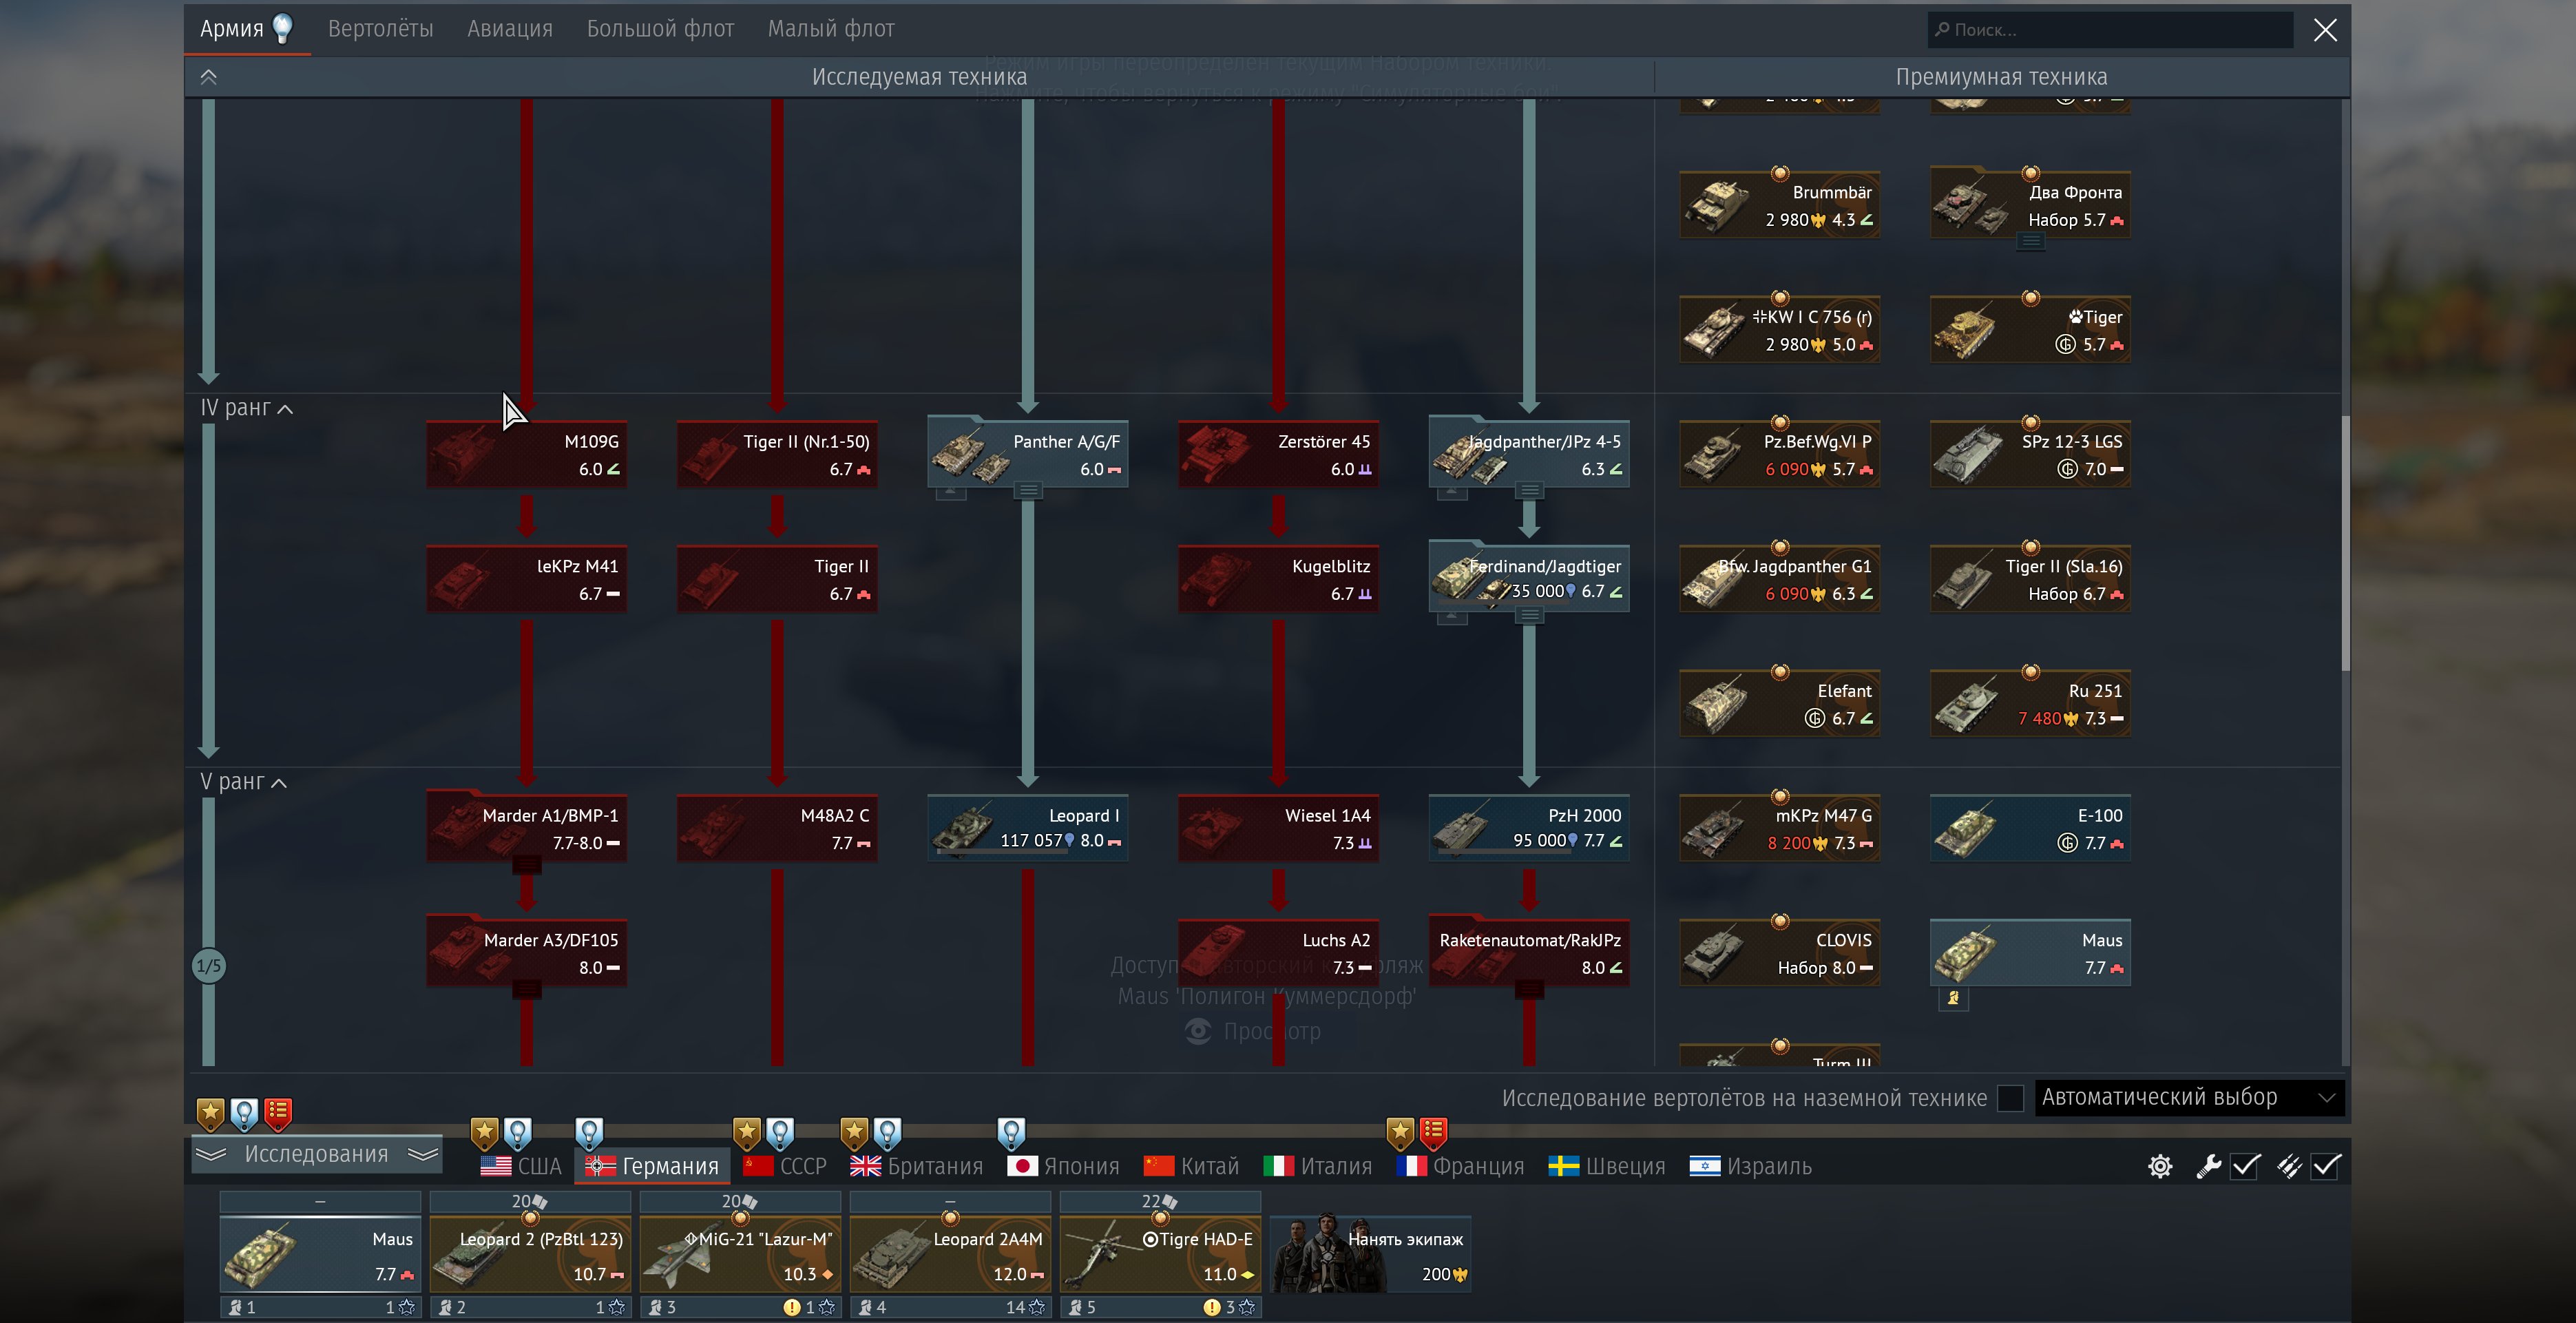2576x1323 pixels.
Task: Click the Leopard I tank card
Action: click(1027, 828)
